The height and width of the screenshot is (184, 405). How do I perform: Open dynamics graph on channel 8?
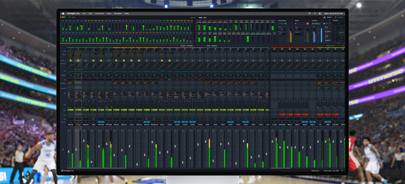coord(124,66)
